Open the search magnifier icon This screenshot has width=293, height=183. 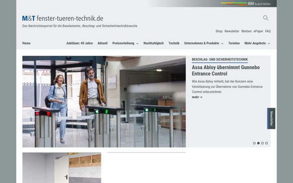(266, 18)
